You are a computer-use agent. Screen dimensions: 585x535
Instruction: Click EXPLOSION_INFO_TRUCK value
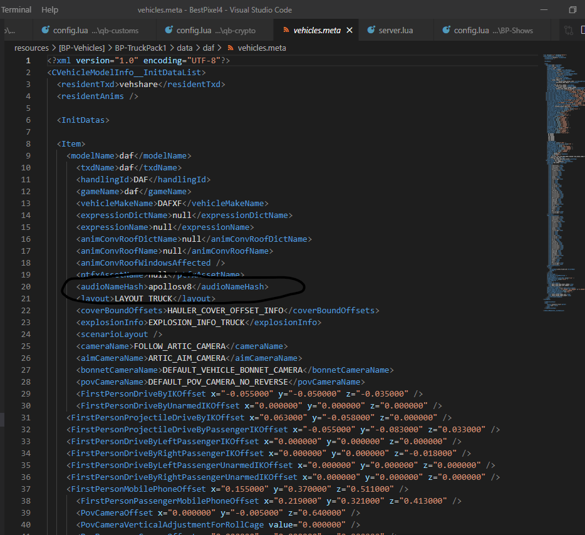(x=197, y=323)
